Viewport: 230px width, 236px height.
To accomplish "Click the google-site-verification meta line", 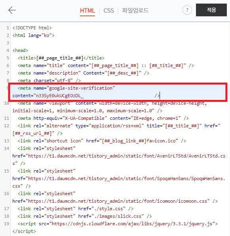I will click(66, 88).
